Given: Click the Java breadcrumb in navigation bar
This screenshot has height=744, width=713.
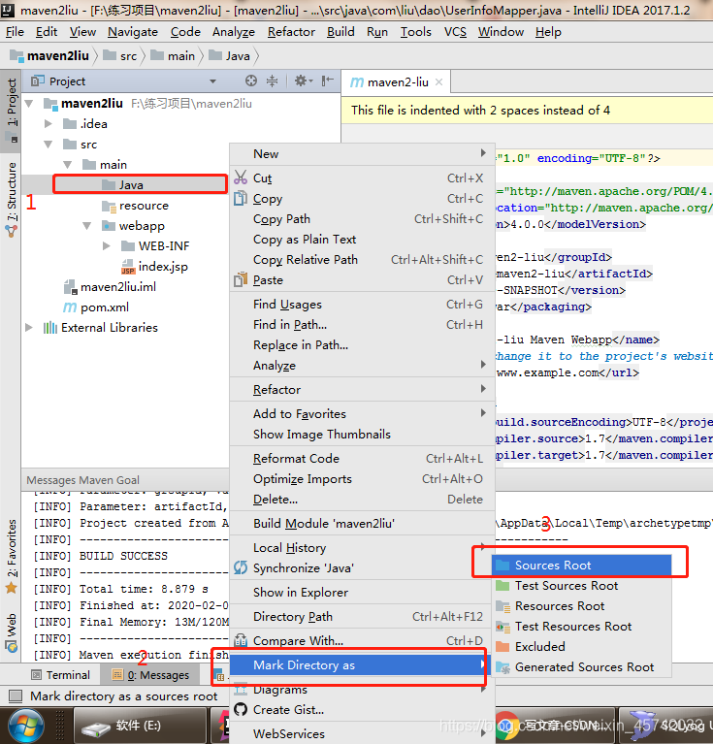Looking at the screenshot, I should point(230,56).
